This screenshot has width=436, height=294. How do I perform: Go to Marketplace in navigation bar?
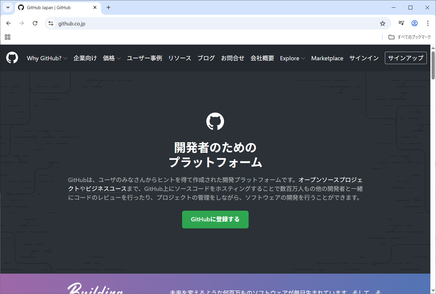pos(327,58)
